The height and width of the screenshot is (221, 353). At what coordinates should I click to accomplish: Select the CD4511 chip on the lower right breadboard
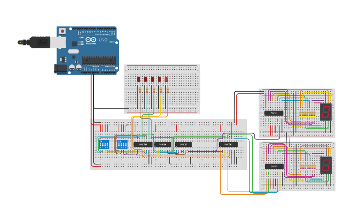pos(274,166)
